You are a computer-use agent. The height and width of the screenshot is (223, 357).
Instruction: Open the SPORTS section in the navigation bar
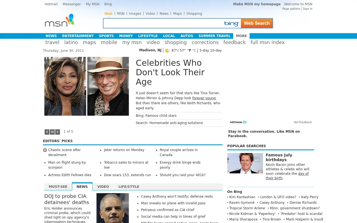click(x=106, y=36)
